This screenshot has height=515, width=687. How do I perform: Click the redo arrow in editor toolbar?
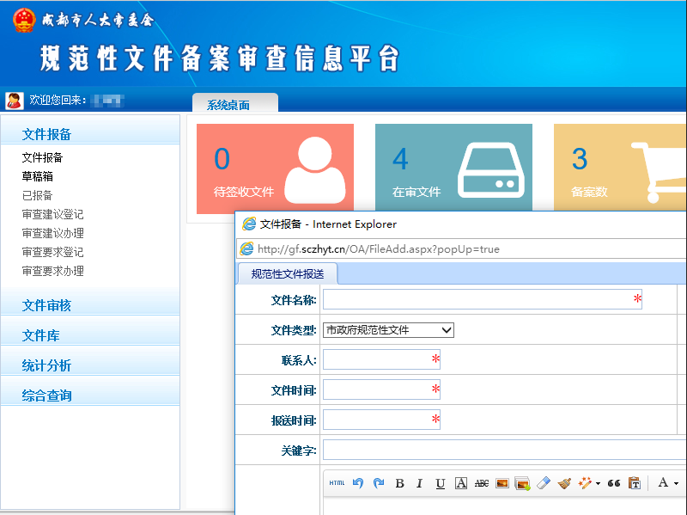click(379, 483)
